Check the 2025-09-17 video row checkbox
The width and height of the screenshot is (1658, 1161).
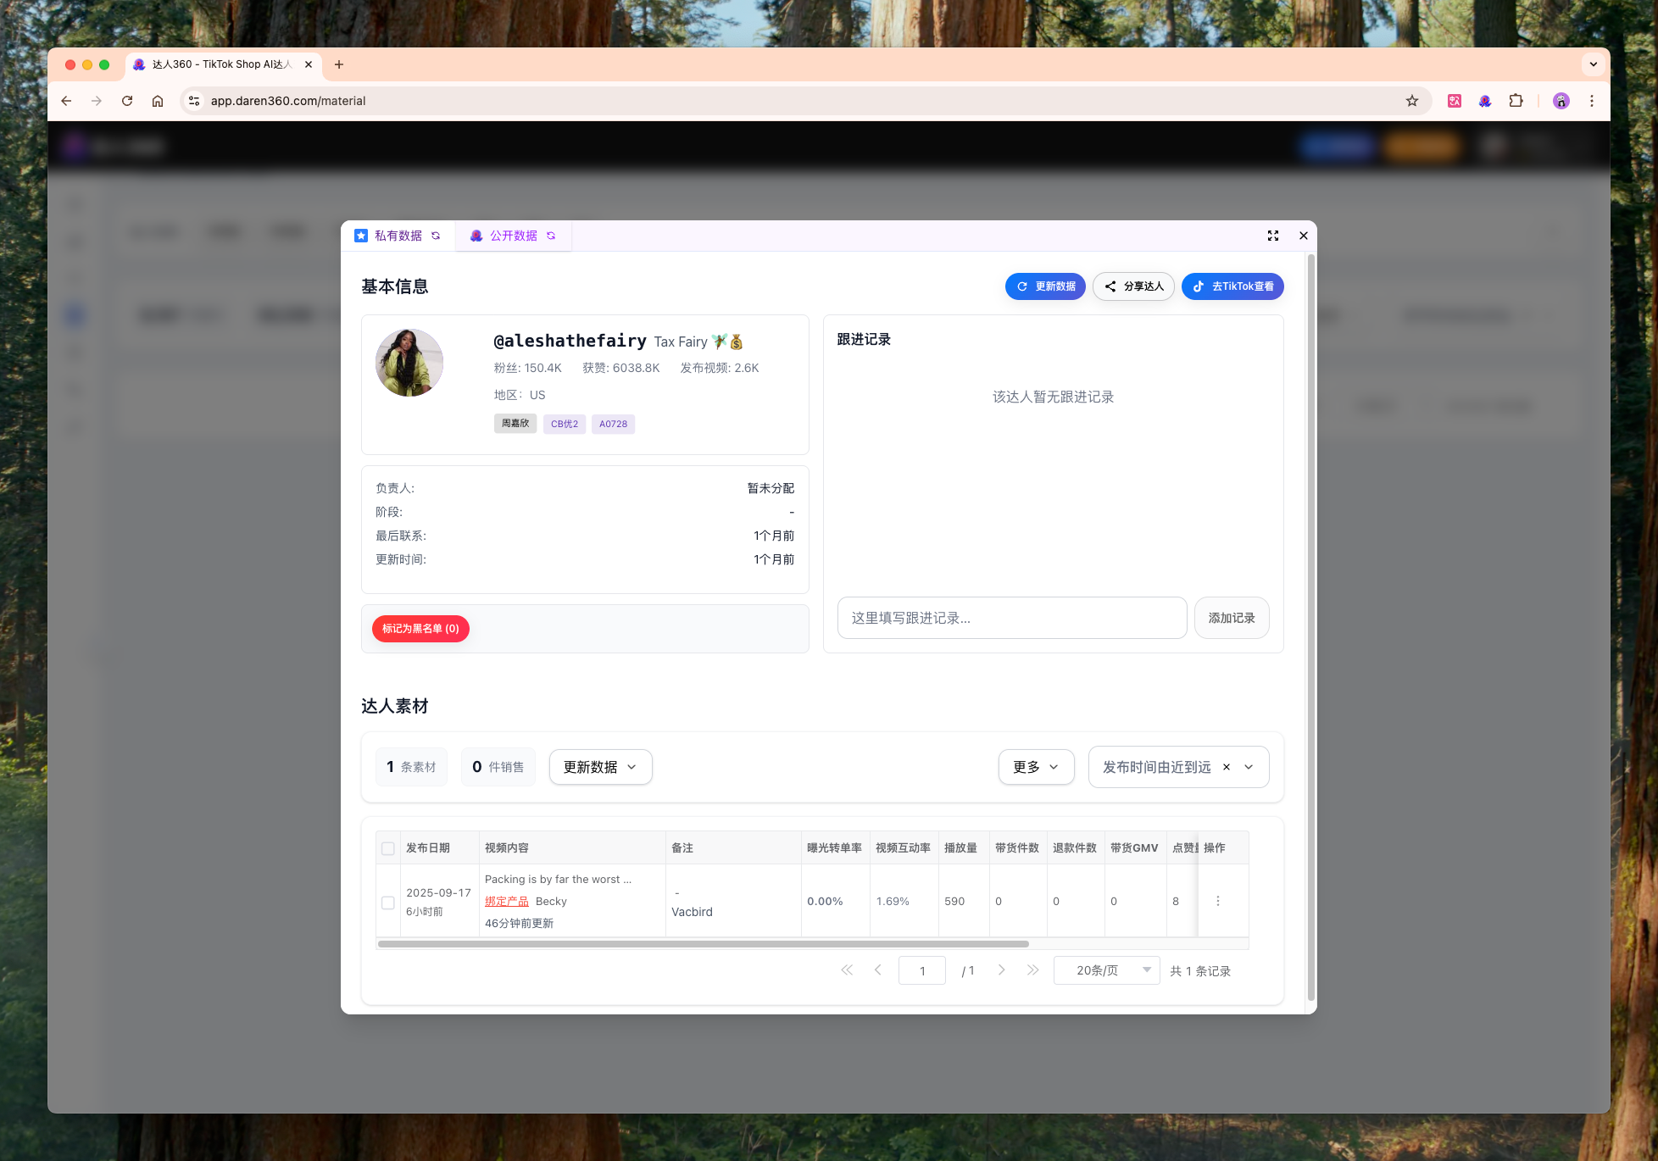point(388,903)
